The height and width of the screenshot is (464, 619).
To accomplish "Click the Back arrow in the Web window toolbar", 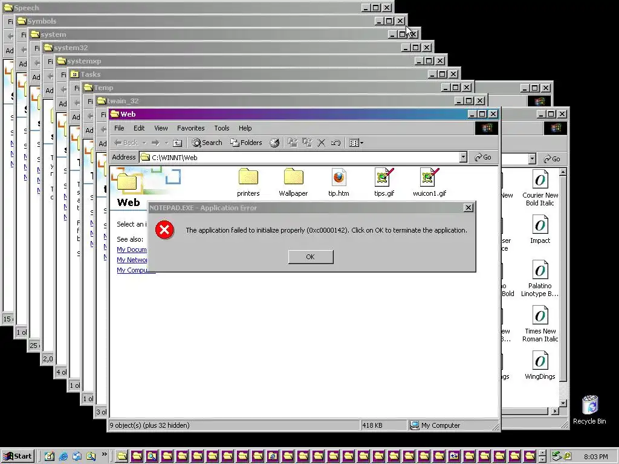I will coord(126,143).
